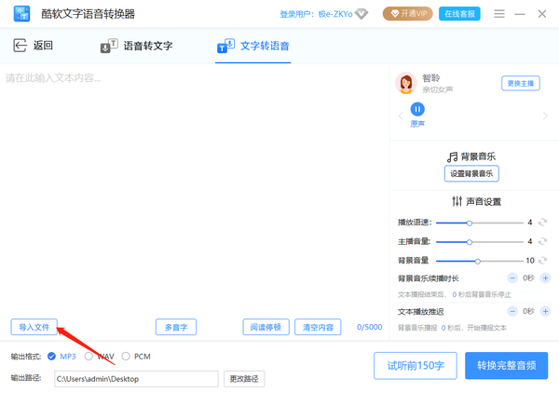559x393 pixels.
Task: Click the VIP diamond badge next to username
Action: 361,14
